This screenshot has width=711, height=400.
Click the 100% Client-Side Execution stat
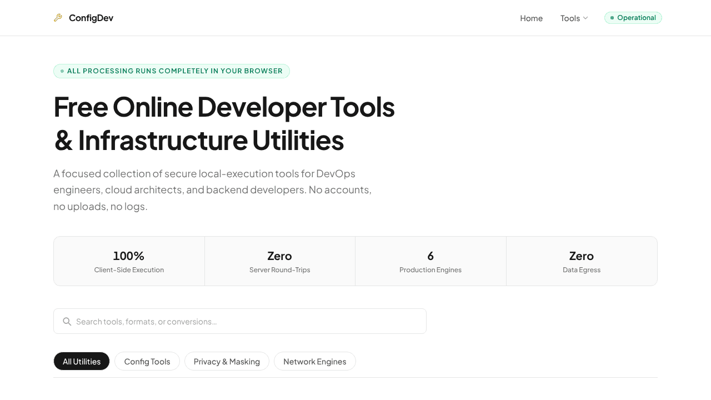[x=129, y=261]
